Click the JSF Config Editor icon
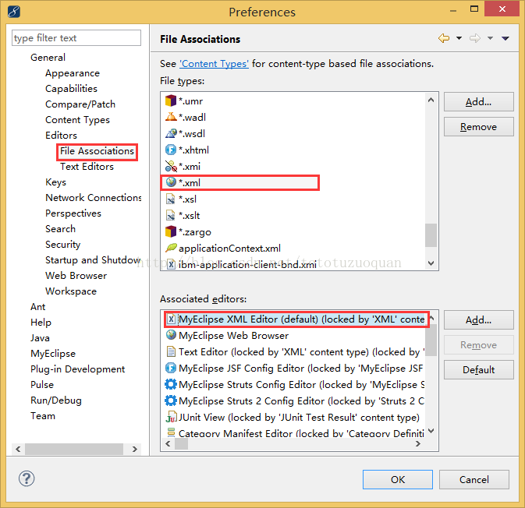The width and height of the screenshot is (525, 508). (x=171, y=368)
